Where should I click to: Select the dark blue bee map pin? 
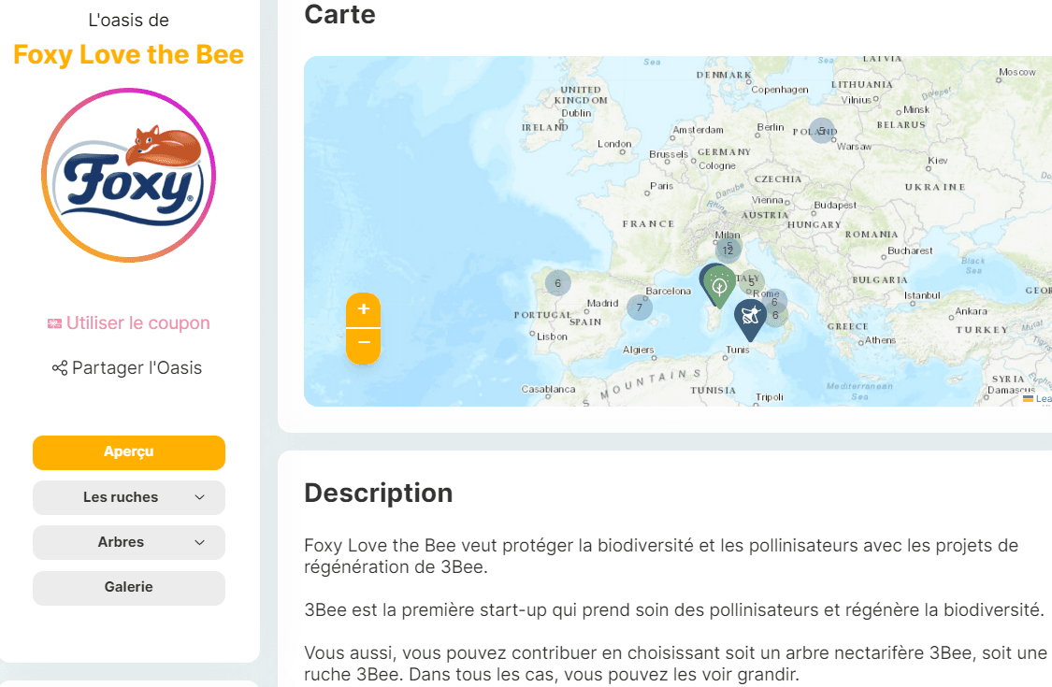tap(750, 320)
